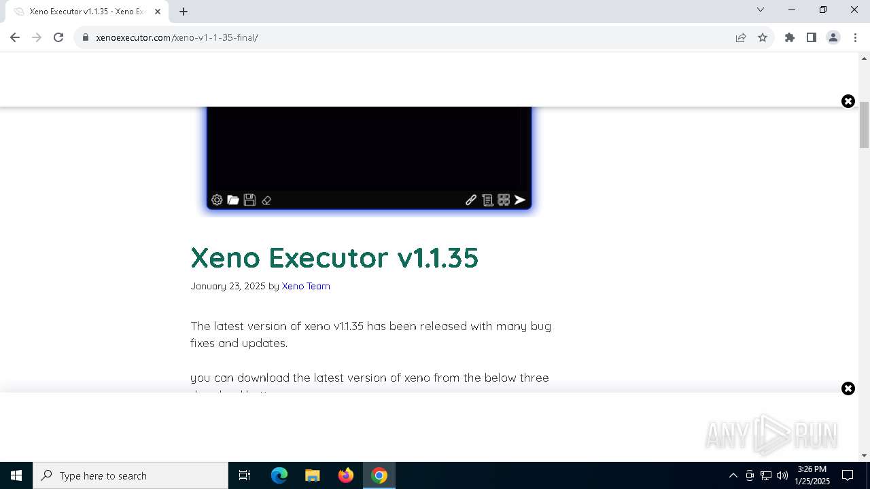Share this page via address bar icon
The image size is (870, 489).
[x=741, y=37]
